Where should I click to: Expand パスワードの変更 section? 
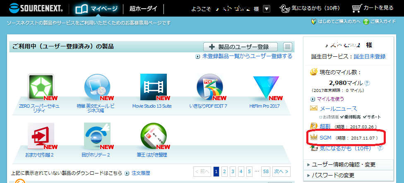pos(349,176)
